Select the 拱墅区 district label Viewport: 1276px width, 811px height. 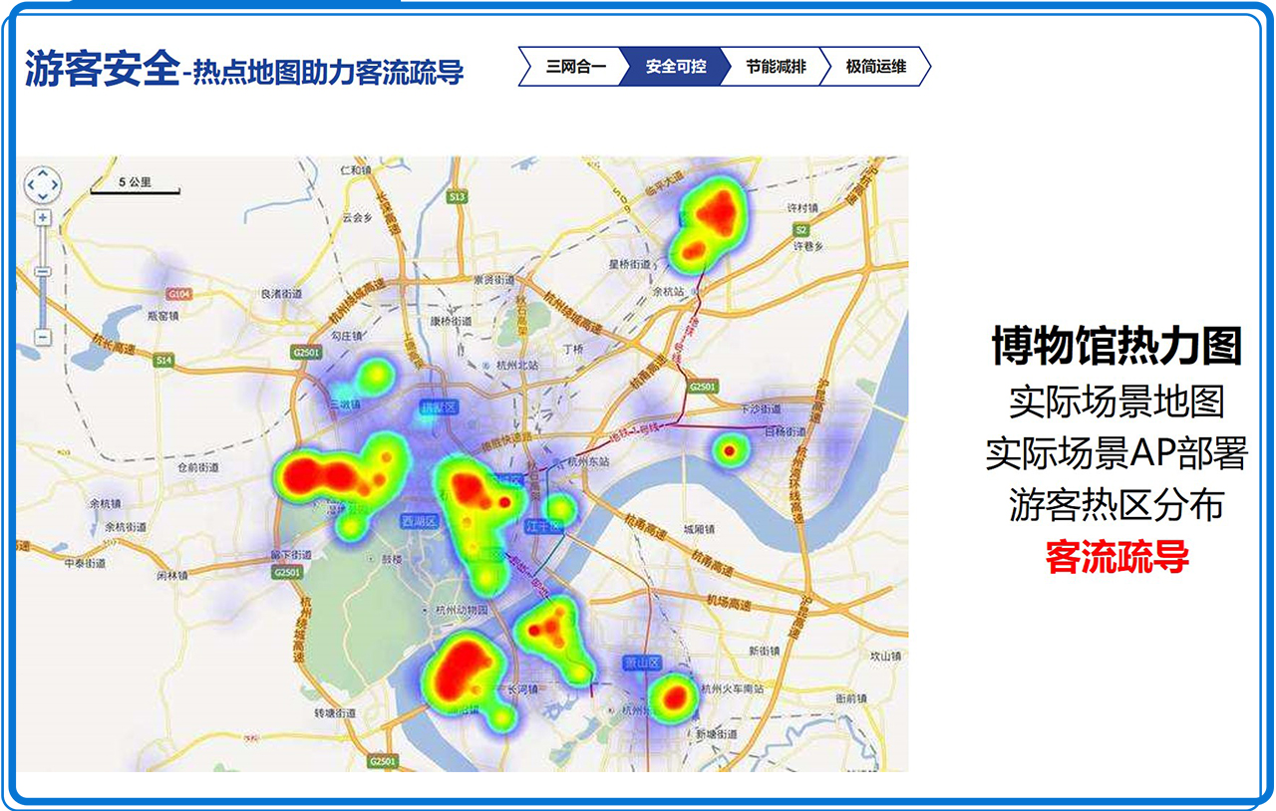point(437,408)
